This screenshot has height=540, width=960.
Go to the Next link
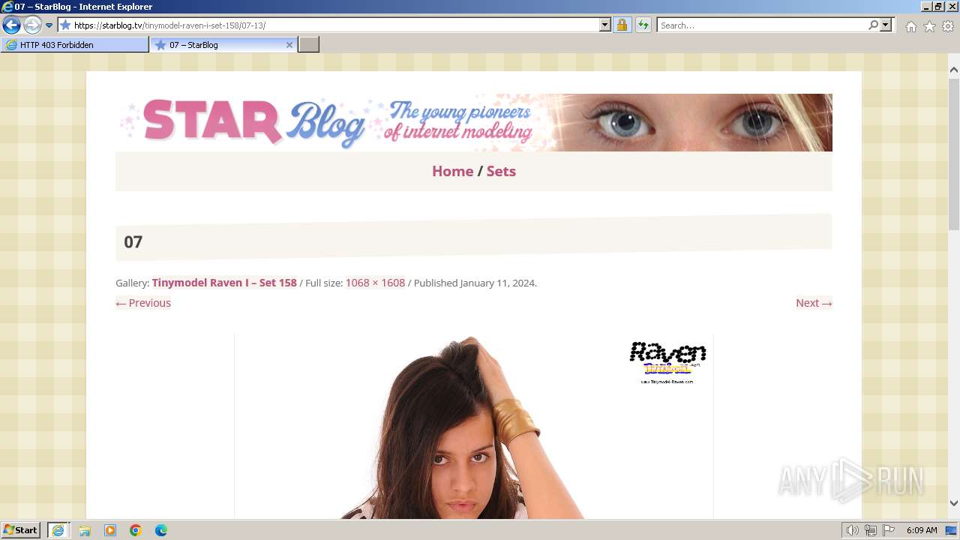point(814,303)
